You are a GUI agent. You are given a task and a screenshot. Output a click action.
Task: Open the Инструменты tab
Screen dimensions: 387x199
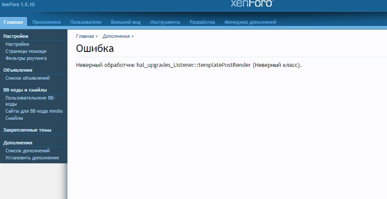(165, 22)
